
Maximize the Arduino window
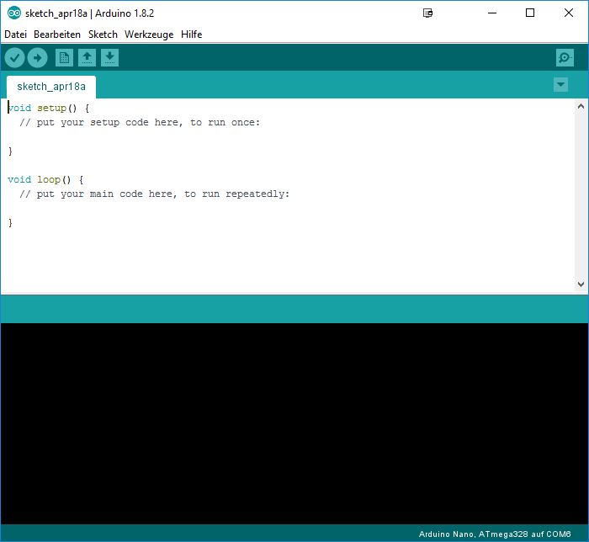click(x=530, y=13)
